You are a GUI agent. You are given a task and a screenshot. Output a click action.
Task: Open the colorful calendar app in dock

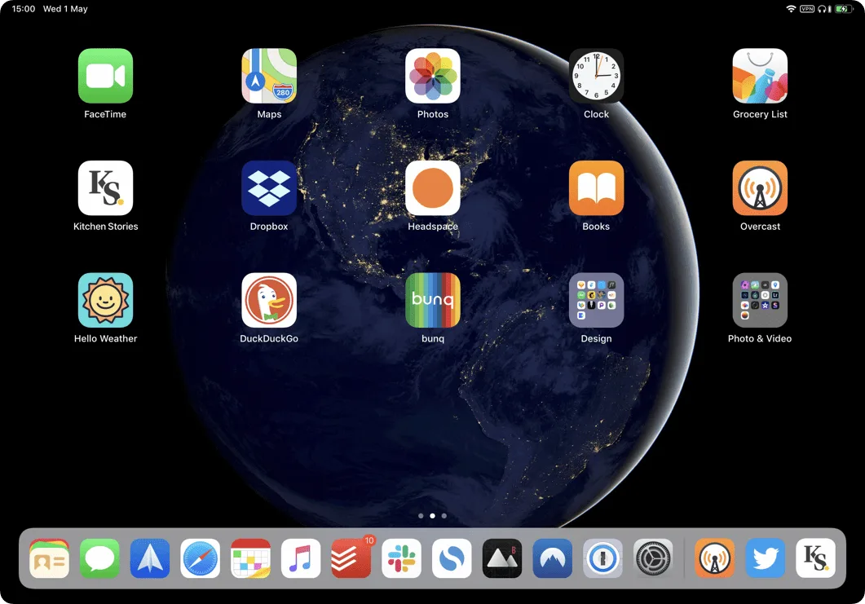[250, 558]
